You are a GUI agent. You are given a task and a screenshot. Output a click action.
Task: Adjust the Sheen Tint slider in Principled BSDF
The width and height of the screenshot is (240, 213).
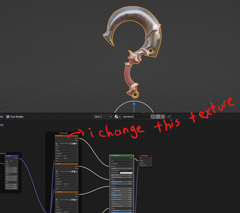pos(122,195)
